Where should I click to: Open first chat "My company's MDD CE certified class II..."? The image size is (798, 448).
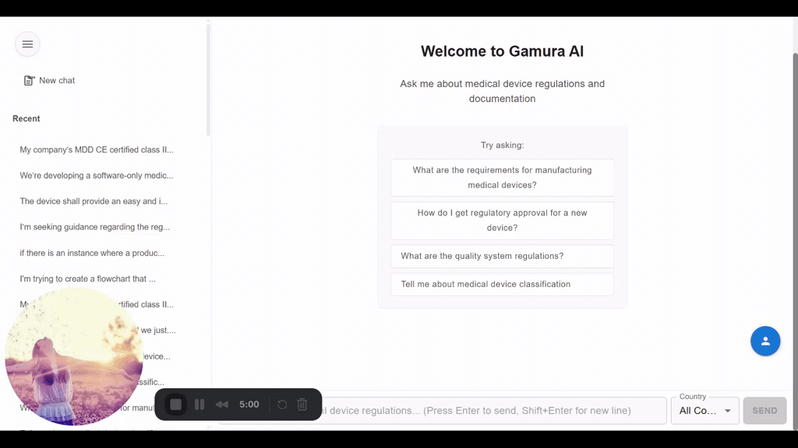pyautogui.click(x=97, y=150)
